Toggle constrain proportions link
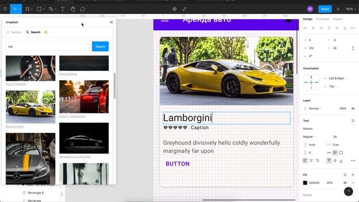The image size is (359, 202). [x=353, y=48]
